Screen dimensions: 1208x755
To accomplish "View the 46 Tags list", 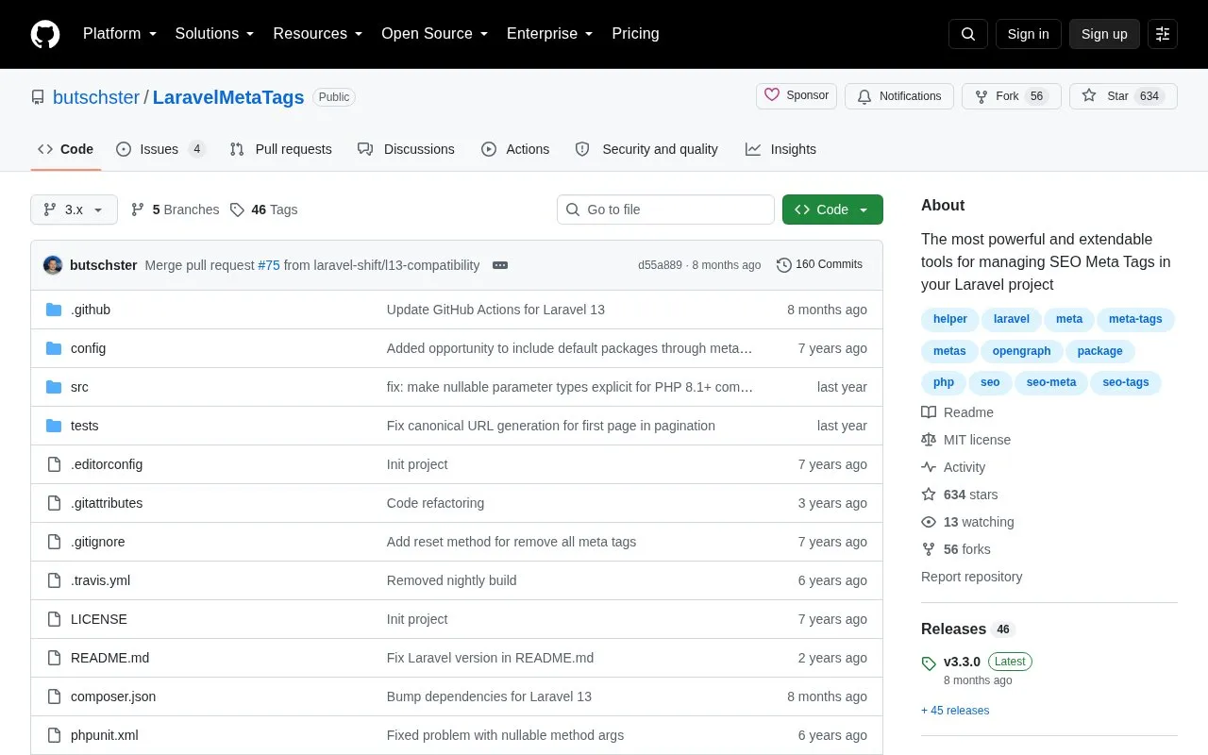I will pos(263,210).
